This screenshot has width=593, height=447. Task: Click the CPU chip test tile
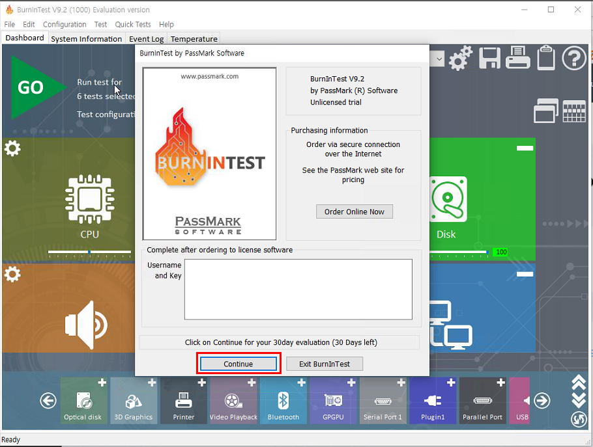90,199
